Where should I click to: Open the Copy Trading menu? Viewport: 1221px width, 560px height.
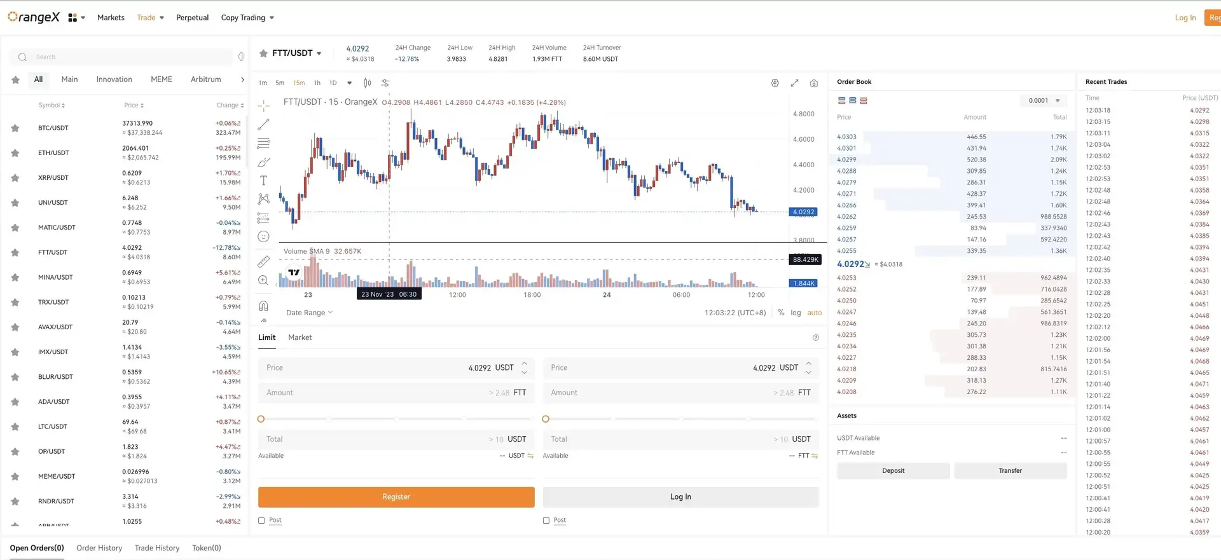[247, 18]
